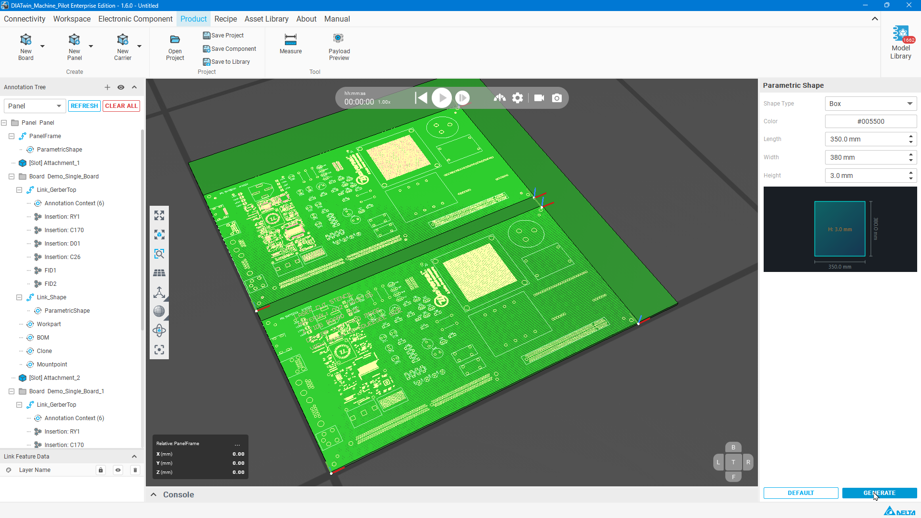Click GENERATE to create shape

[879, 493]
